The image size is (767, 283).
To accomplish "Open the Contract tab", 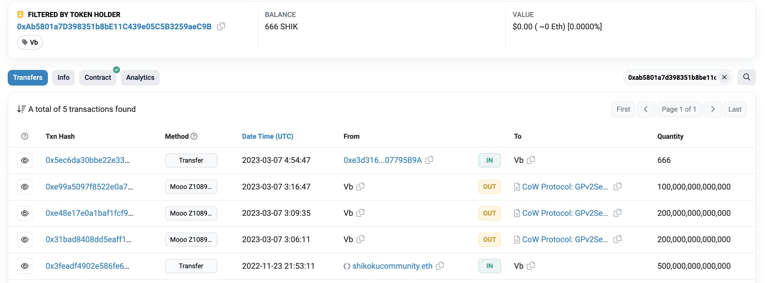I will pyautogui.click(x=98, y=77).
